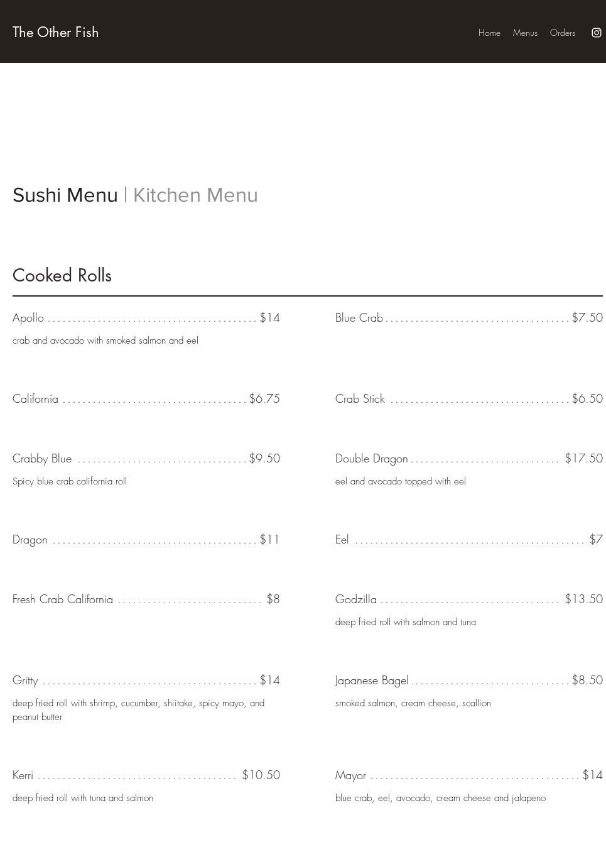Select the Godzilla roll item
Viewport: 606px width, 847px height.
(x=356, y=599)
